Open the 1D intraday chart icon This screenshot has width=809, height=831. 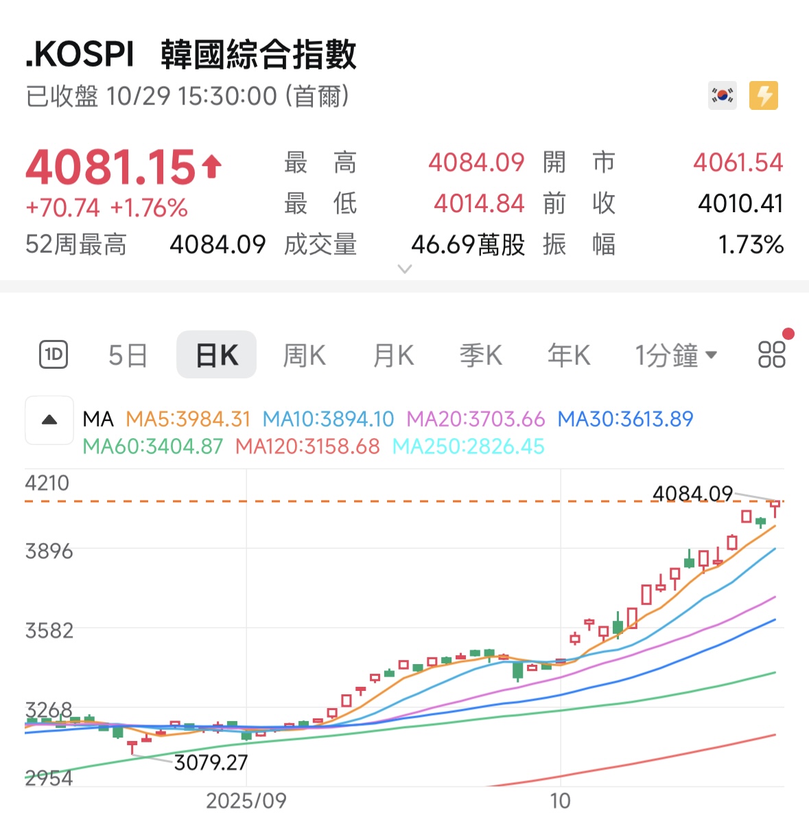click(54, 355)
